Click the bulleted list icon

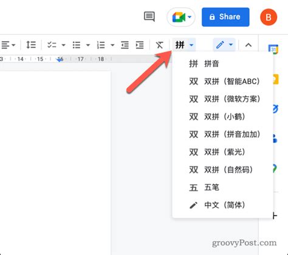77,45
